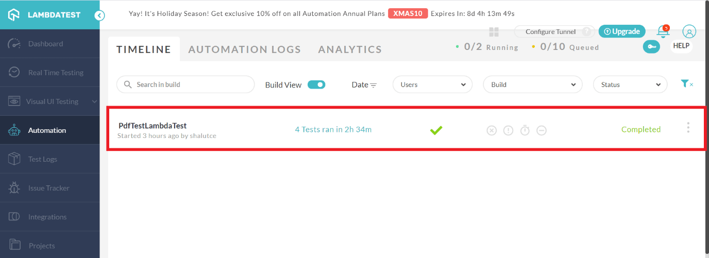Open the notifications bell

coord(663,32)
